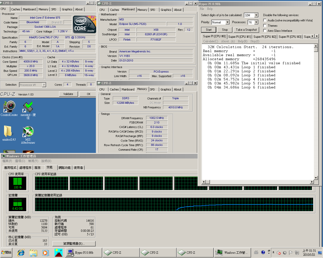The image size is (323, 258).
Task: Click DRAM Frequency value 1002.5 MHz
Action: [156, 118]
